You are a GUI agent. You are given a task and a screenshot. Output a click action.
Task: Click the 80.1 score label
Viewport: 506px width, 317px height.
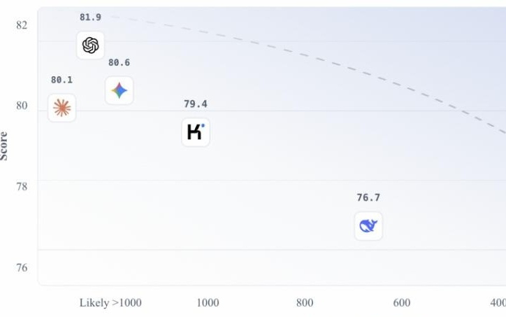point(62,80)
